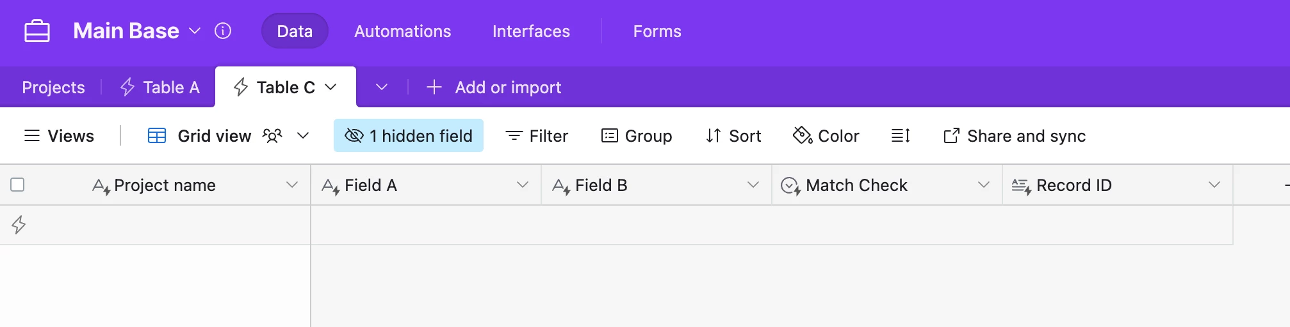Click the Views hamburger menu icon
1290x327 pixels.
(x=32, y=135)
